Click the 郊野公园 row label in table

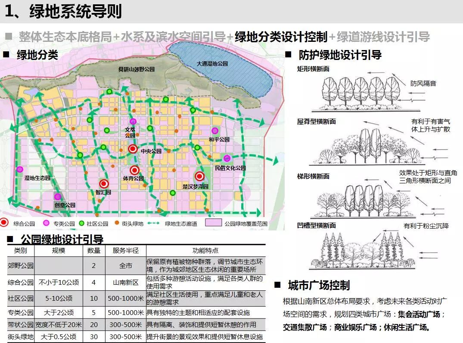pos(21,265)
